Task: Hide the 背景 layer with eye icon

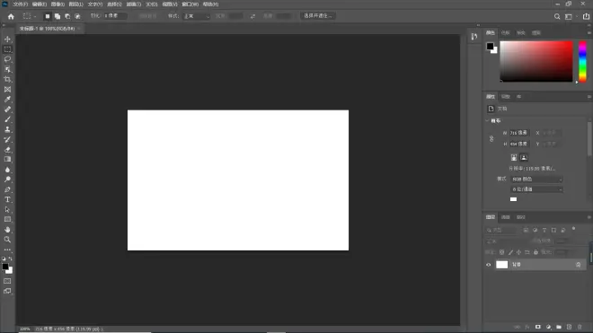Action: [x=489, y=265]
